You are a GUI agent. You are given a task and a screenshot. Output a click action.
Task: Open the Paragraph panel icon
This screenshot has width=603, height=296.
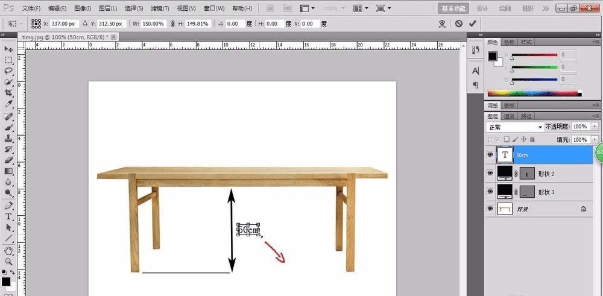click(476, 84)
